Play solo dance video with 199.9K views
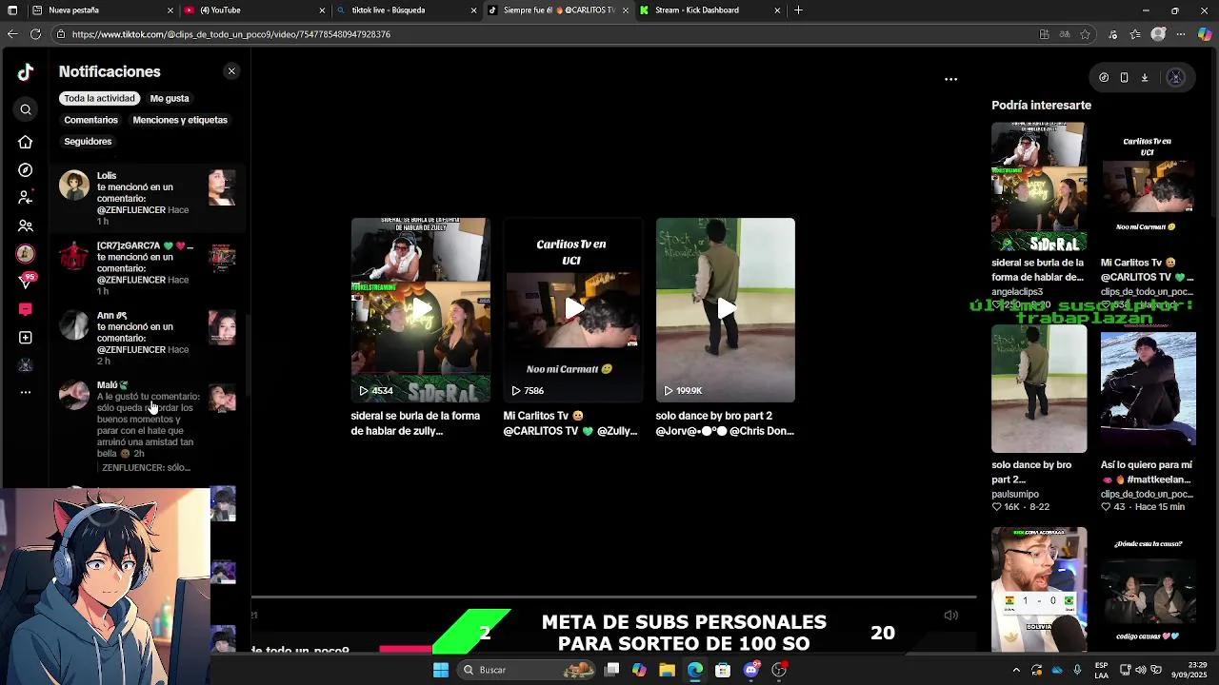Viewport: 1219px width, 685px height. [x=725, y=310]
